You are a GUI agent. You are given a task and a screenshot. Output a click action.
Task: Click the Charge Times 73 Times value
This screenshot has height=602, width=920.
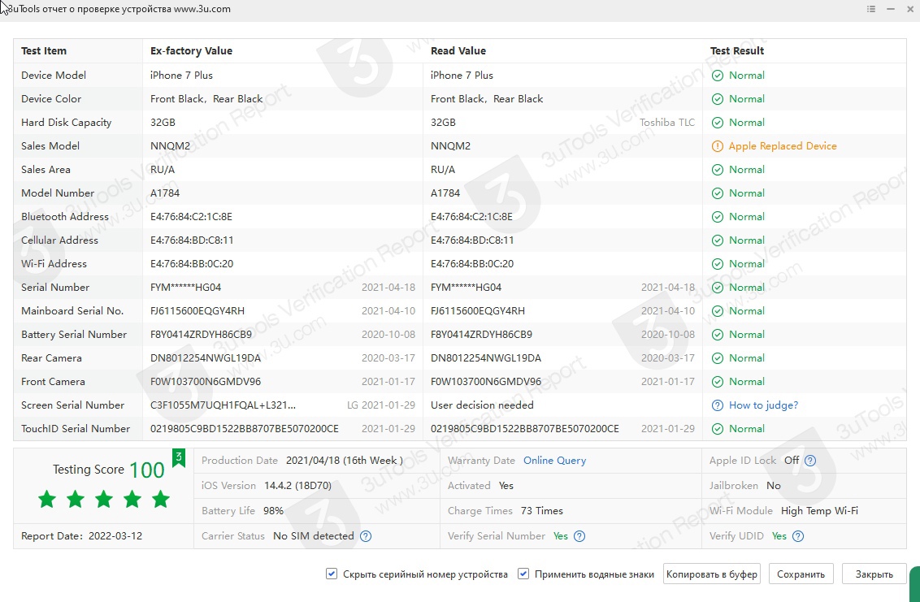coord(541,511)
